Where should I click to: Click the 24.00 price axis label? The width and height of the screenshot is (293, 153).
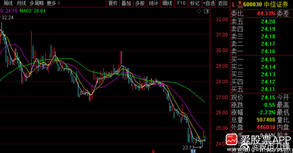coord(222,144)
